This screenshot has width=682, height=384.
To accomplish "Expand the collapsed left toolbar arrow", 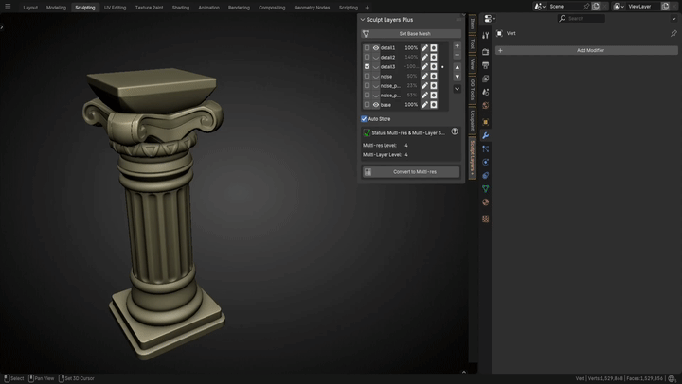I will click(x=2, y=27).
